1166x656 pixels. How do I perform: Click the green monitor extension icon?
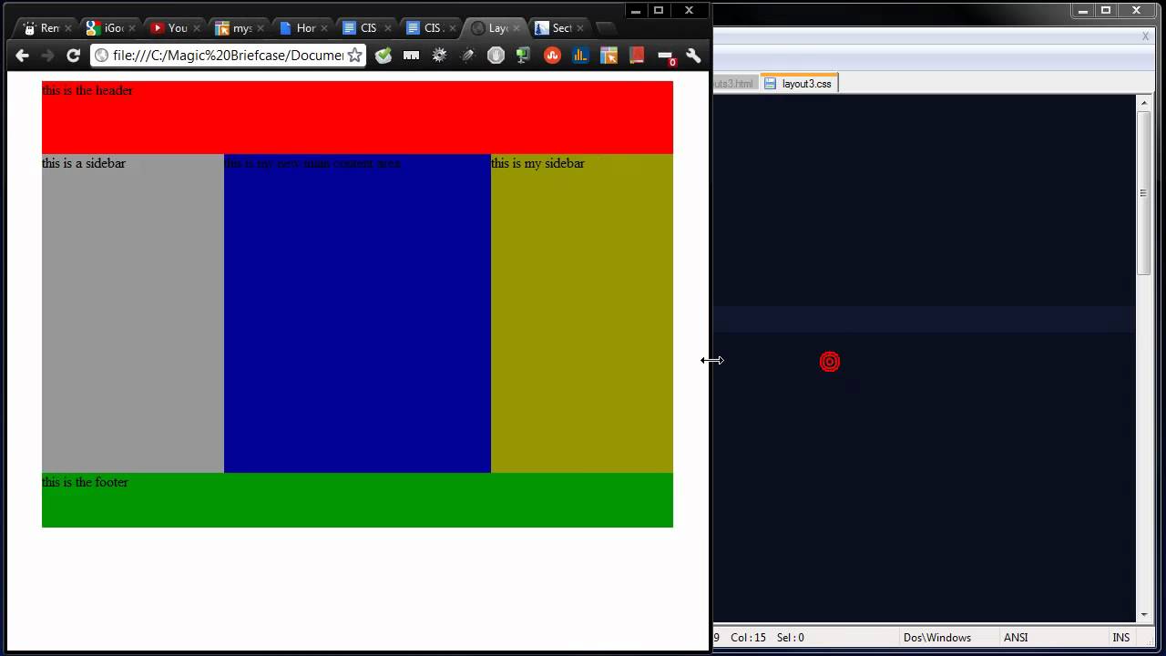coord(523,56)
